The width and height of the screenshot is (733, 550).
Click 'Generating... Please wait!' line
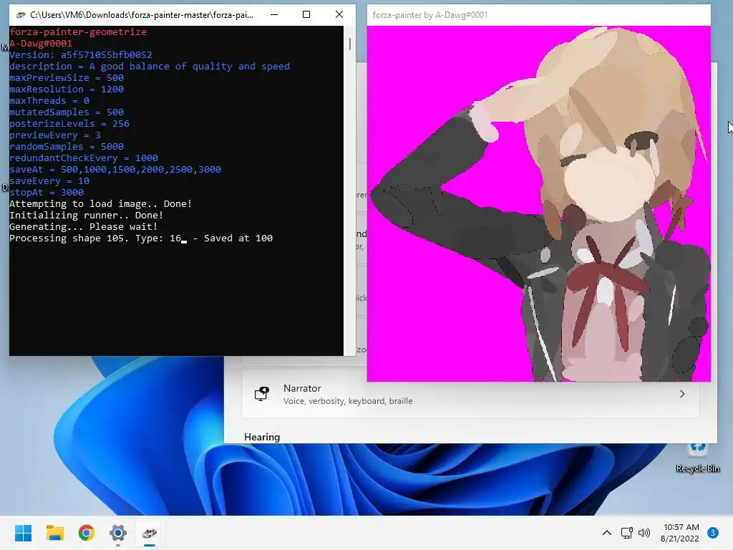pyautogui.click(x=84, y=227)
